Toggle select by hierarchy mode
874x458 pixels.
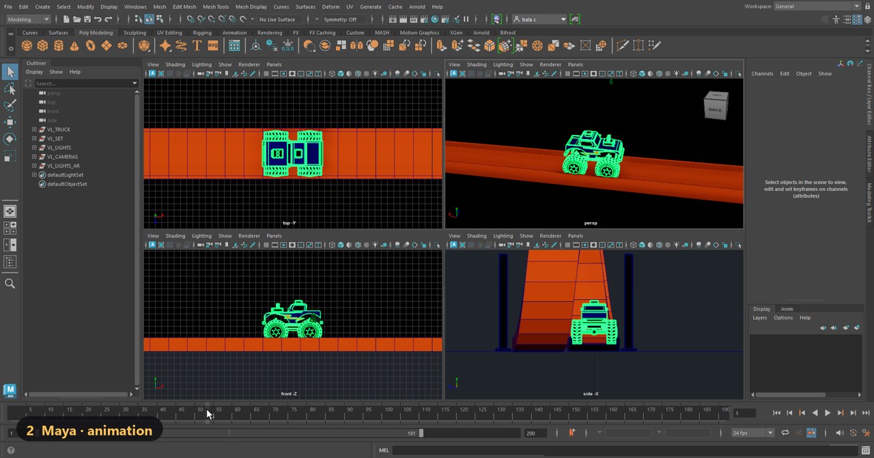click(139, 19)
